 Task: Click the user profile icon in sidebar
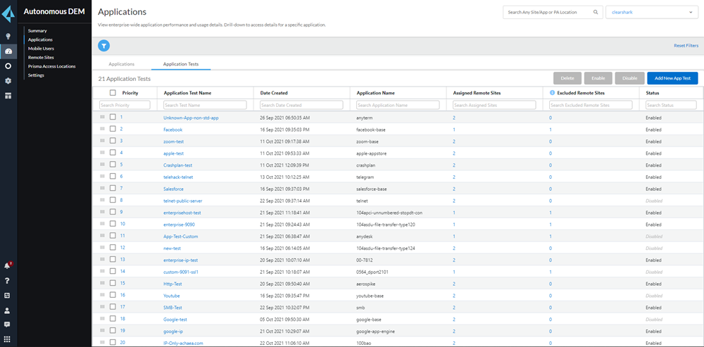click(8, 310)
